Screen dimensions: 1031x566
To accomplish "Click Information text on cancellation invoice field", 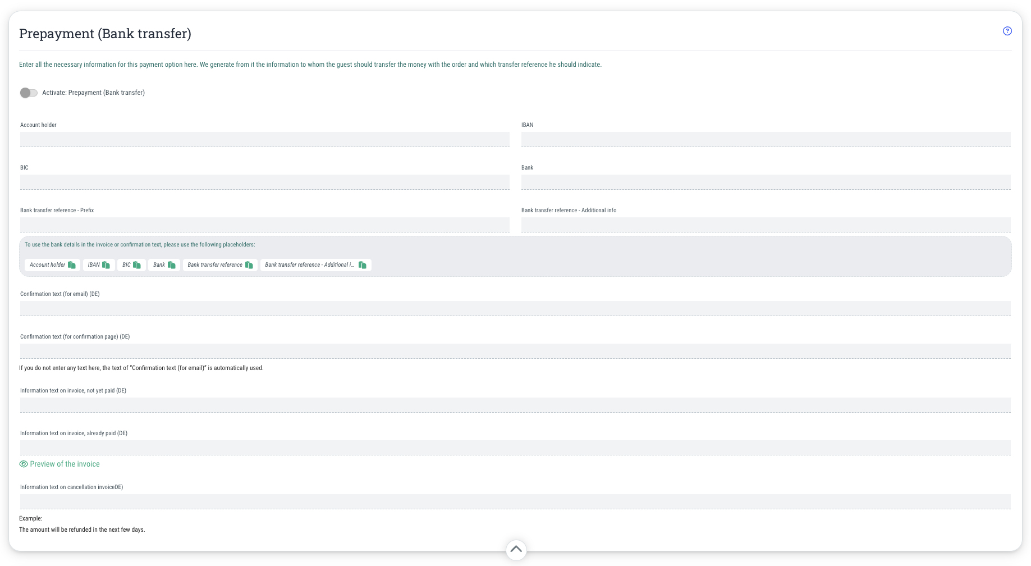I will point(515,501).
